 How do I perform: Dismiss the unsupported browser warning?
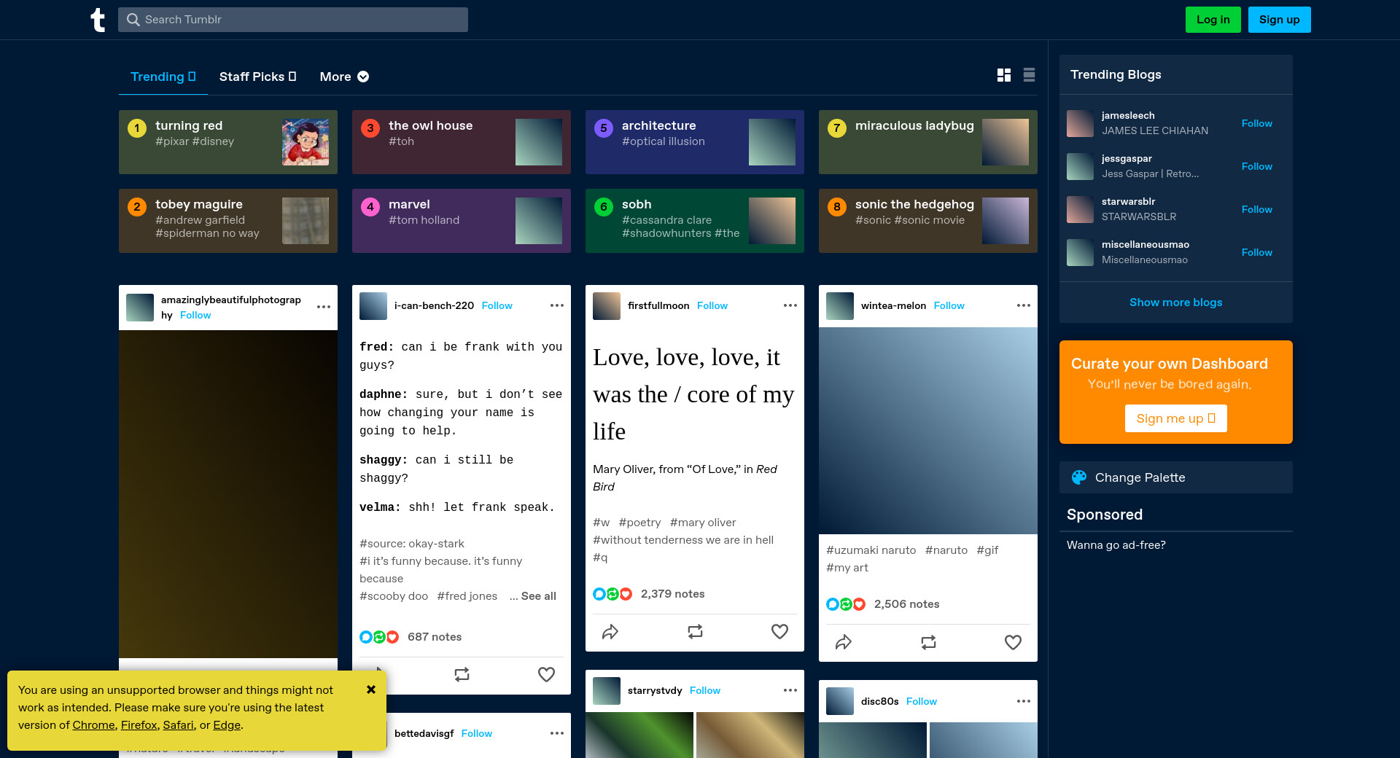click(x=371, y=689)
